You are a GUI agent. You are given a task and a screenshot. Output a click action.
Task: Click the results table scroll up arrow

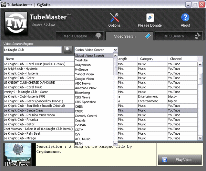point(200,64)
